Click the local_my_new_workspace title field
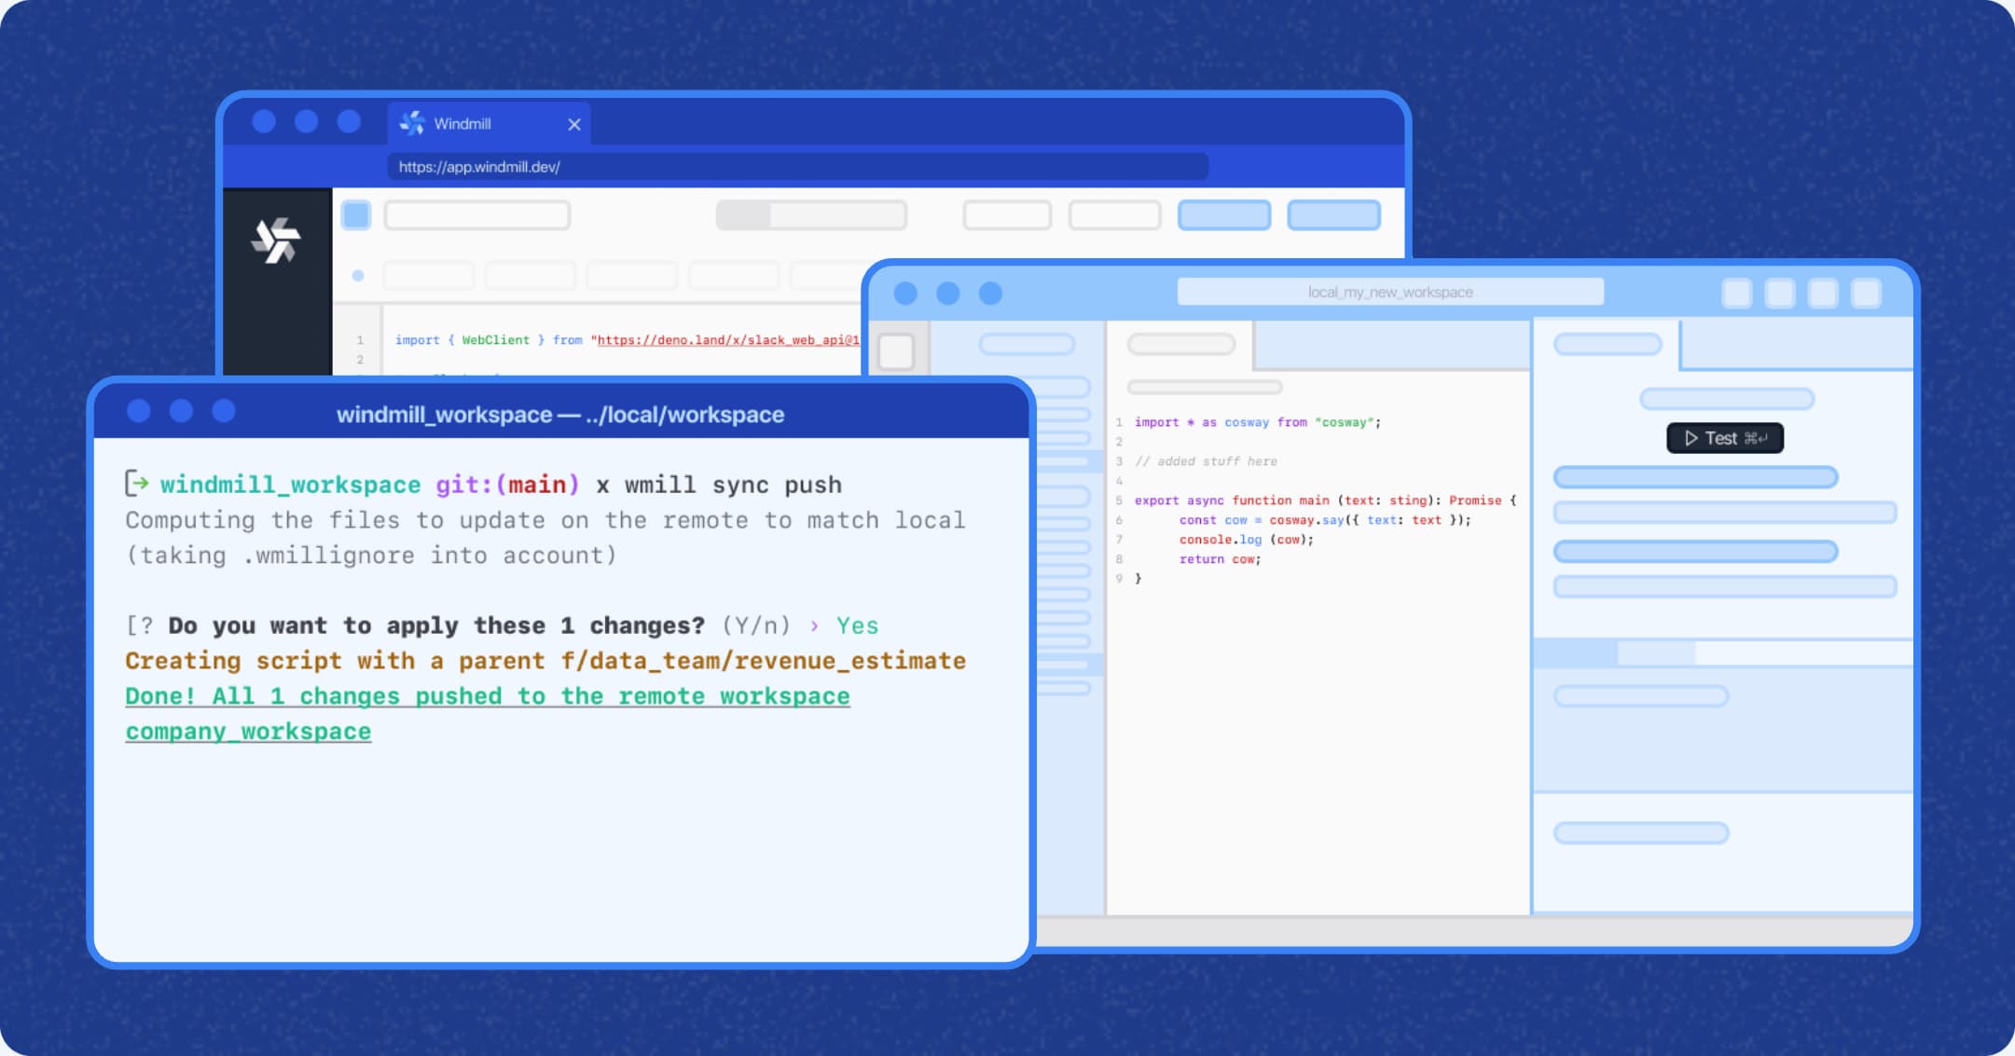The height and width of the screenshot is (1056, 2015). [x=1389, y=292]
